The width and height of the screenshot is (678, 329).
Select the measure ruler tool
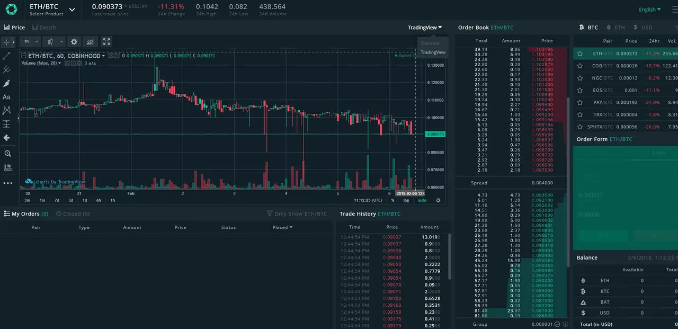coord(7,167)
